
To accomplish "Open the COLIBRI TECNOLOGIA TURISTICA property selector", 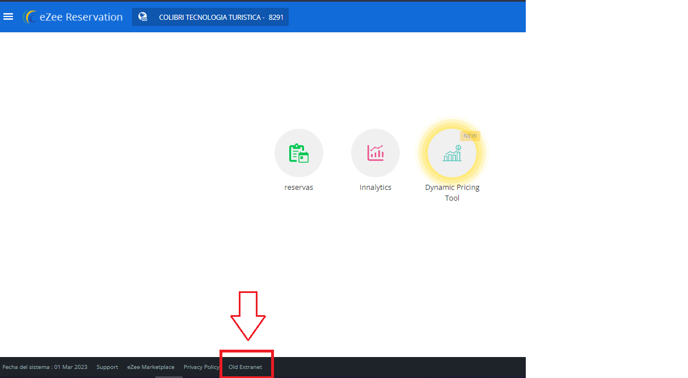I will click(210, 17).
